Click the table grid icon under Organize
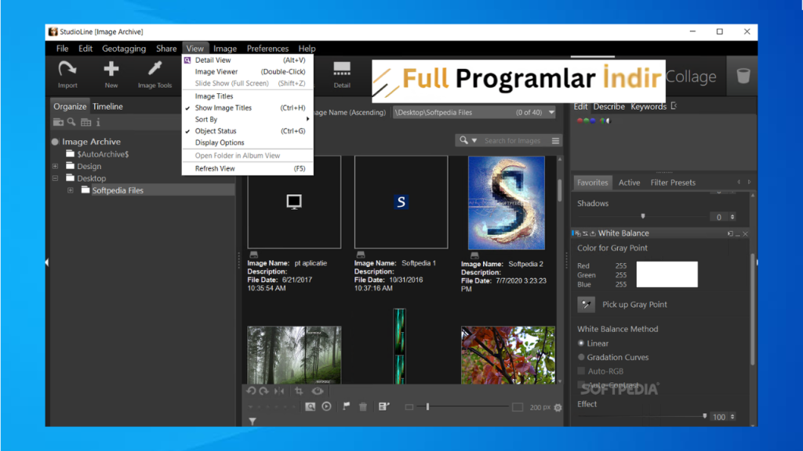Screen dimensions: 803x451 pos(85,122)
